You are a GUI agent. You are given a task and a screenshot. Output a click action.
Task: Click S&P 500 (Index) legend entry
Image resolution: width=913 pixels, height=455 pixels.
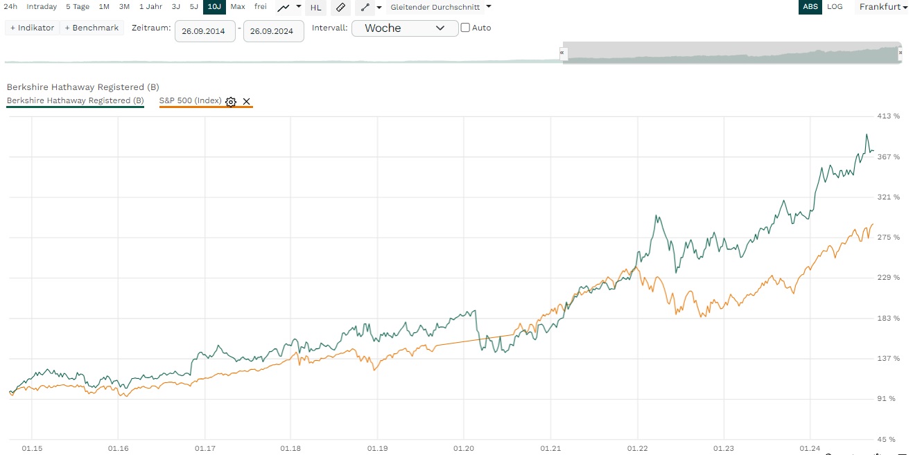191,101
